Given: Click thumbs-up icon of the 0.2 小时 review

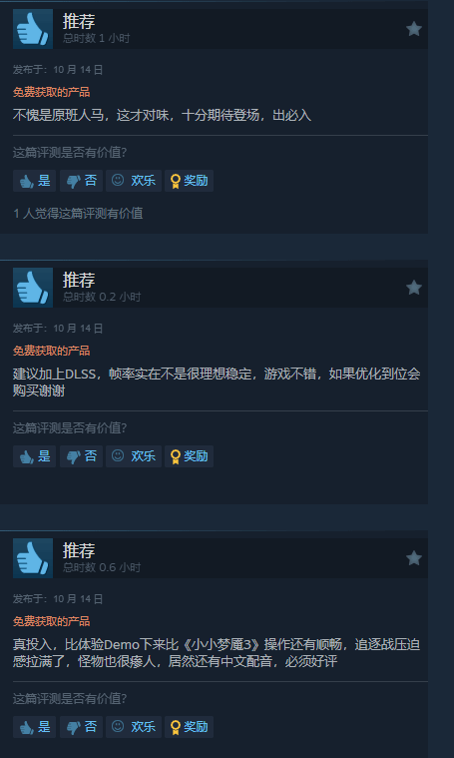Looking at the screenshot, I should 33,288.
